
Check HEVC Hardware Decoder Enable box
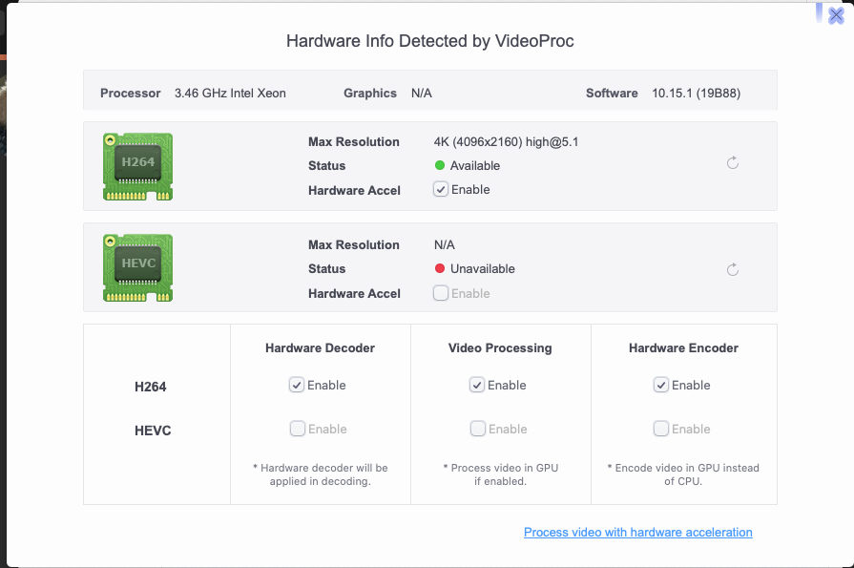click(x=297, y=429)
